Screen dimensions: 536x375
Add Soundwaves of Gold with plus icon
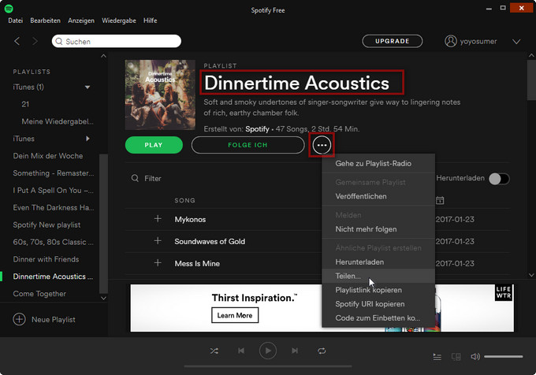coord(158,241)
